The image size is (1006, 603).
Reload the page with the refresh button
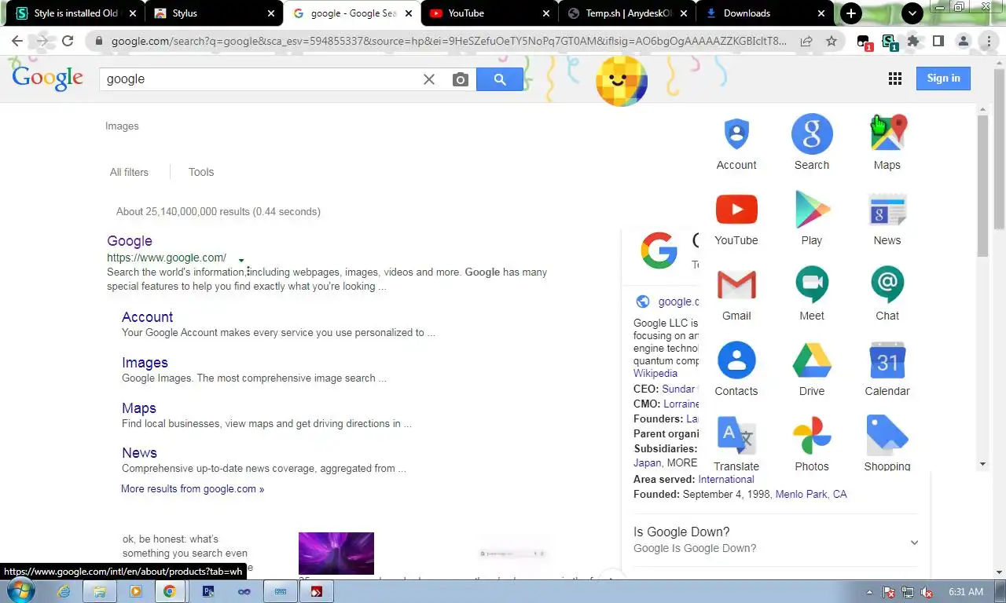click(68, 41)
